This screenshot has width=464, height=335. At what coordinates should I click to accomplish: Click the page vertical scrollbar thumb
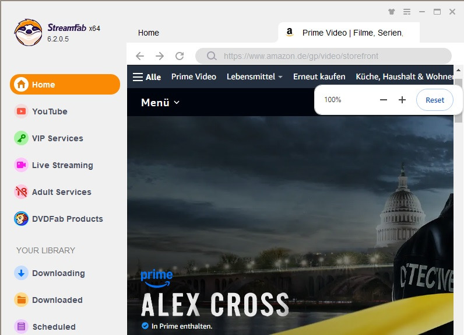tap(458, 101)
